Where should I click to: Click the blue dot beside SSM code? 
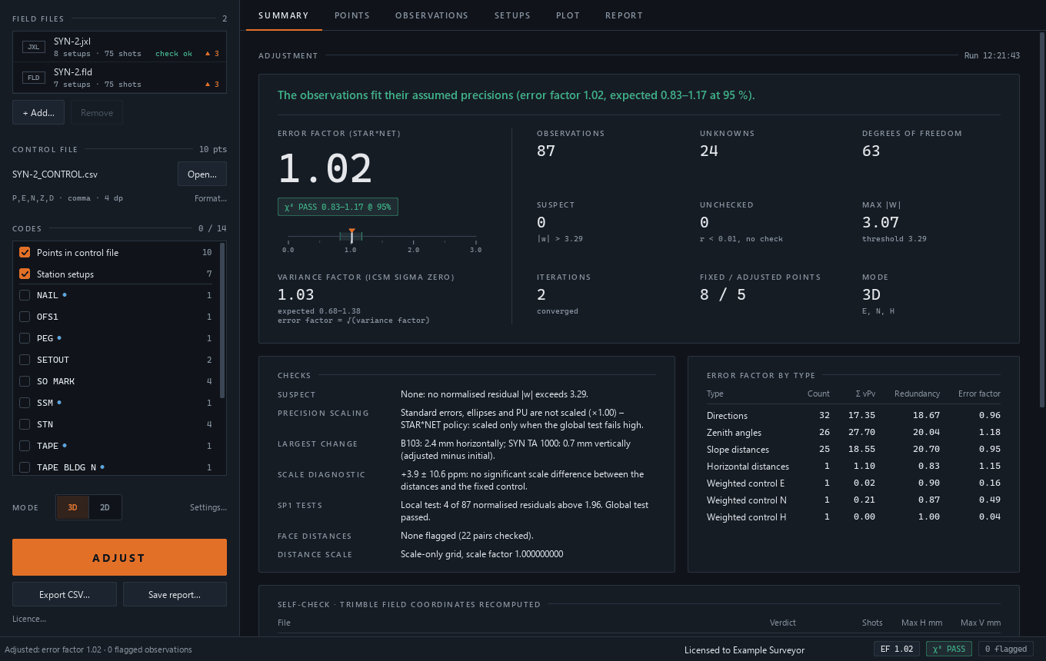click(x=59, y=402)
